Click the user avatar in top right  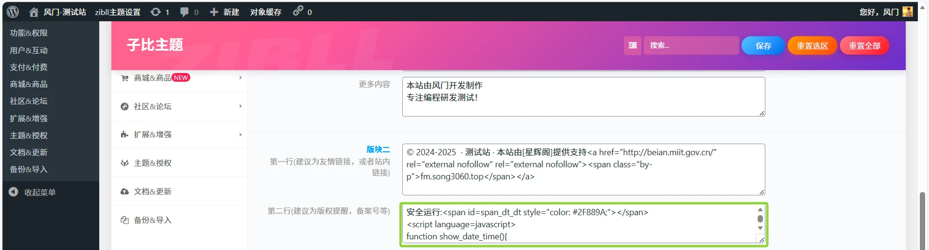coord(908,12)
